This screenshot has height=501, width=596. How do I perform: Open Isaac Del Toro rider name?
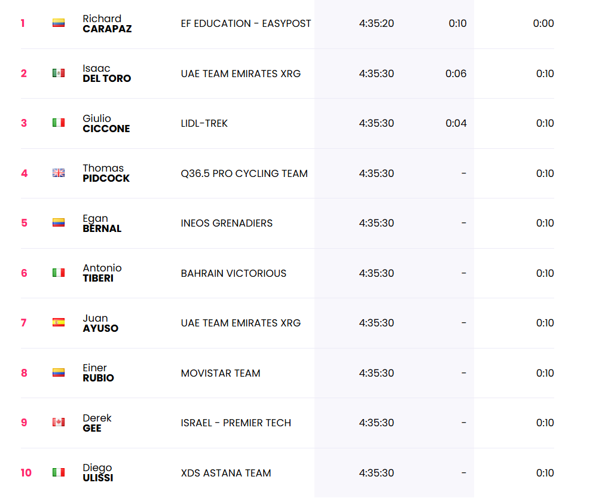tap(107, 74)
